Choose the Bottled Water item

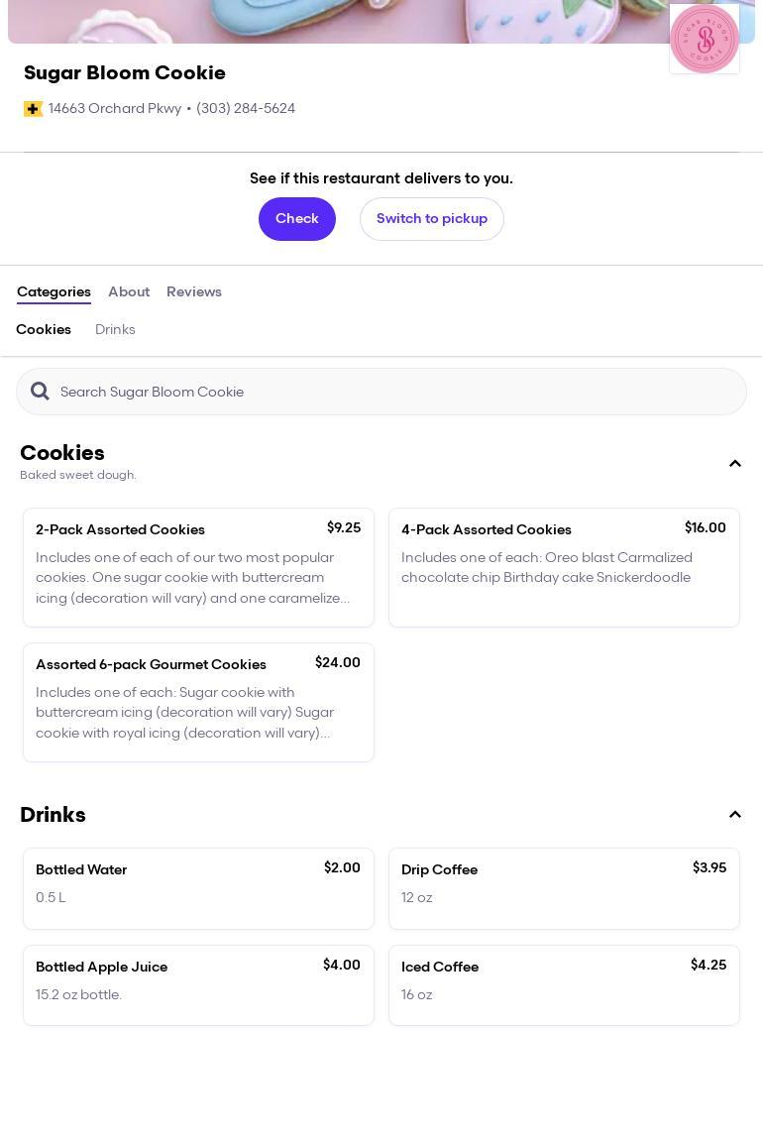click(x=198, y=888)
